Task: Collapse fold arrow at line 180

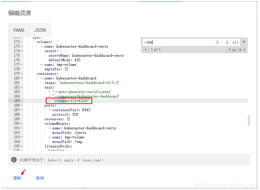Action: [22, 78]
